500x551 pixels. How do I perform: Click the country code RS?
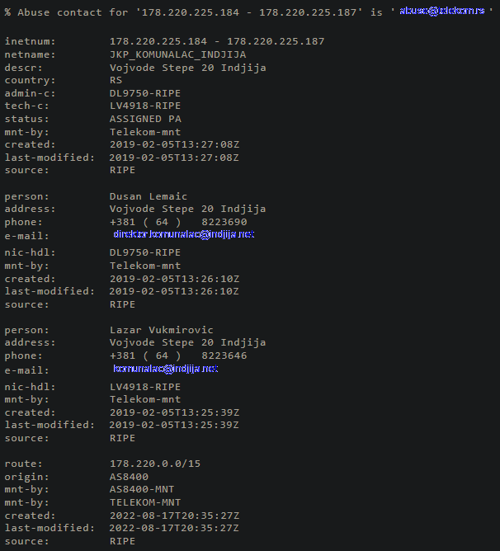pos(116,81)
